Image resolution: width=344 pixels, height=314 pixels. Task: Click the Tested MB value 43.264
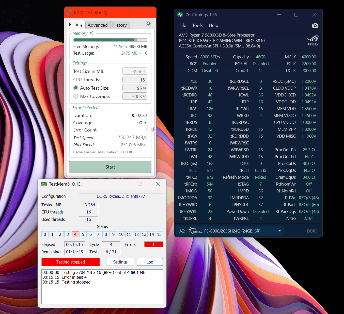(x=89, y=205)
